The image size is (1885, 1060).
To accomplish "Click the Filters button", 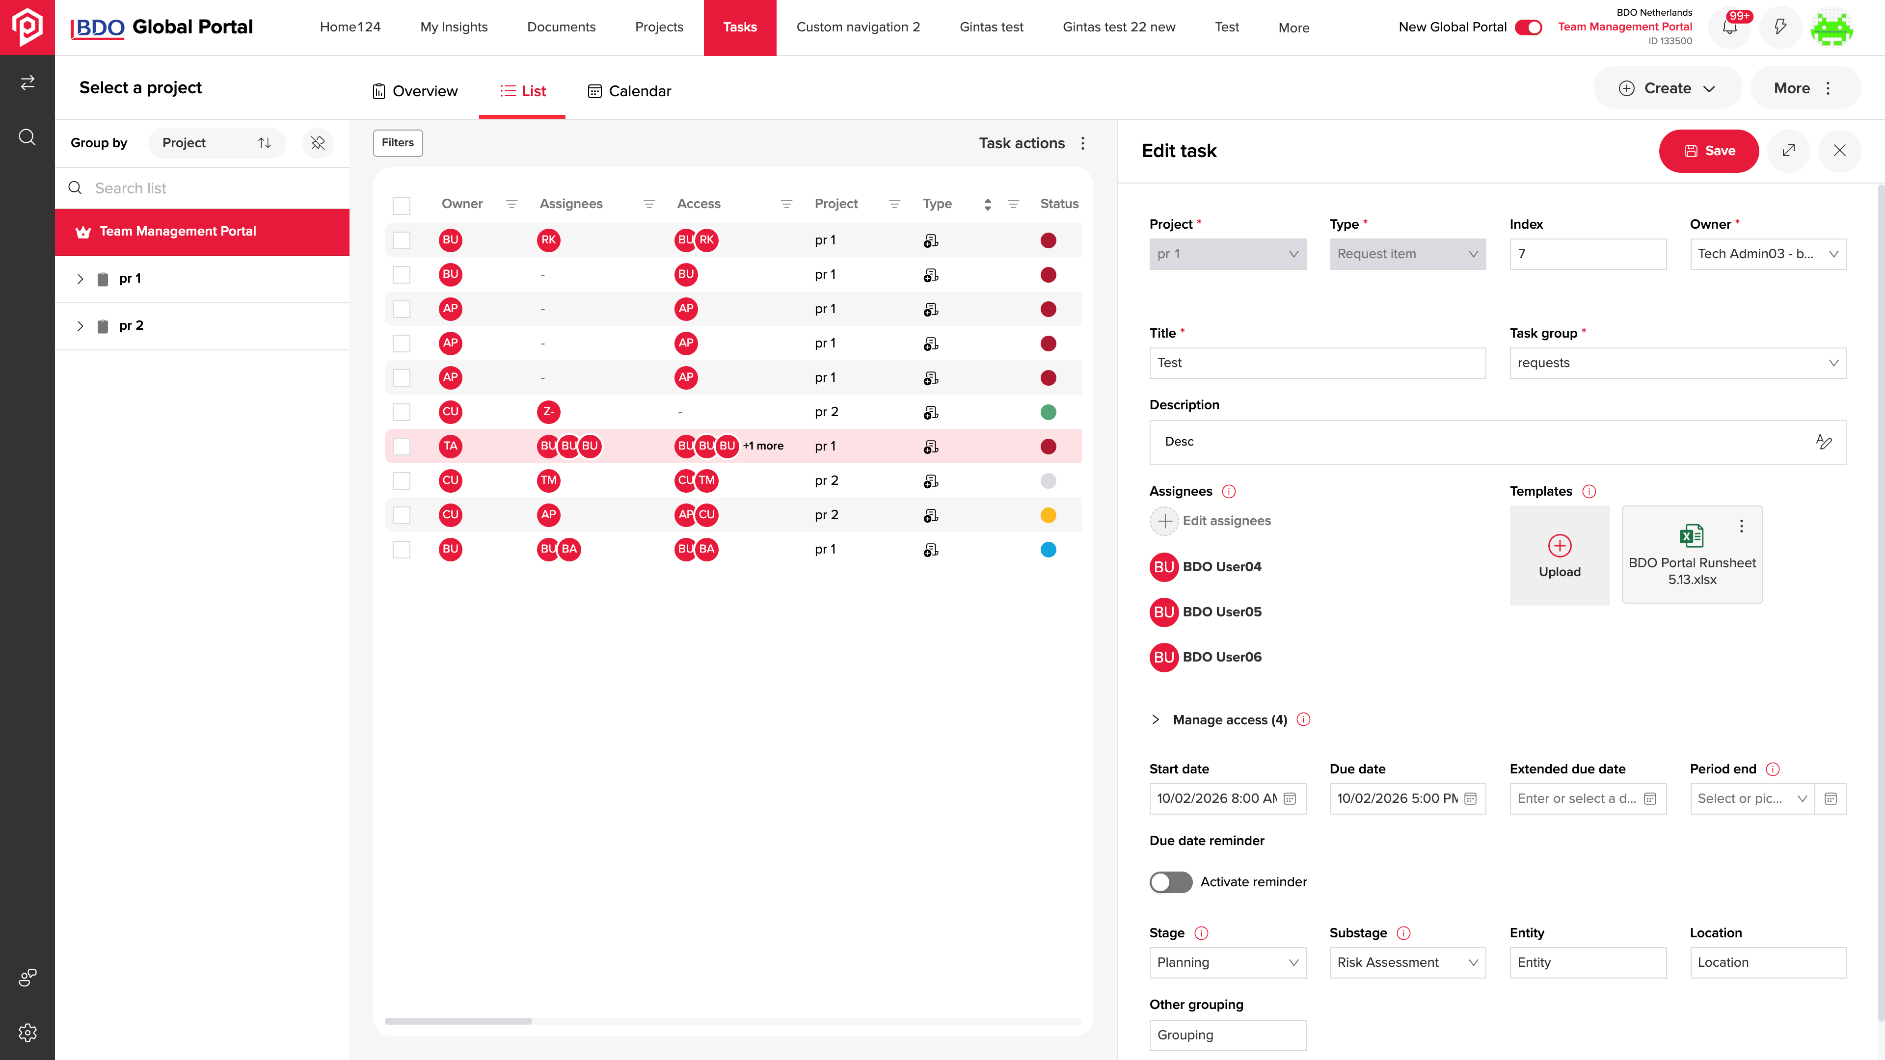I will tap(397, 143).
